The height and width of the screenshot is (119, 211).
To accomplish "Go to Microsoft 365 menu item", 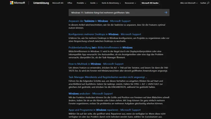I will point(58,3).
